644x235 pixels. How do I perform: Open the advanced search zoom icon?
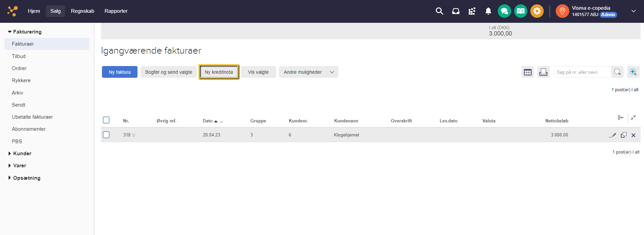coord(633,72)
